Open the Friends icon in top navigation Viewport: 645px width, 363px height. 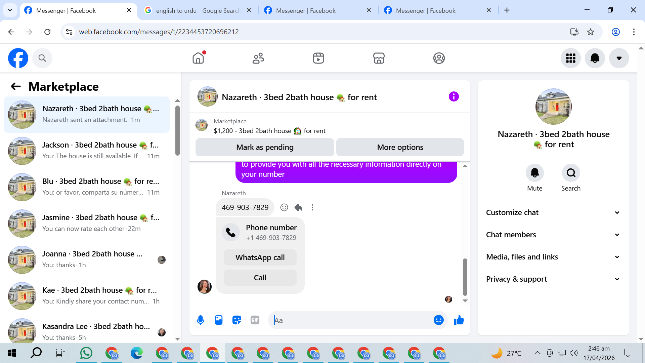point(258,58)
